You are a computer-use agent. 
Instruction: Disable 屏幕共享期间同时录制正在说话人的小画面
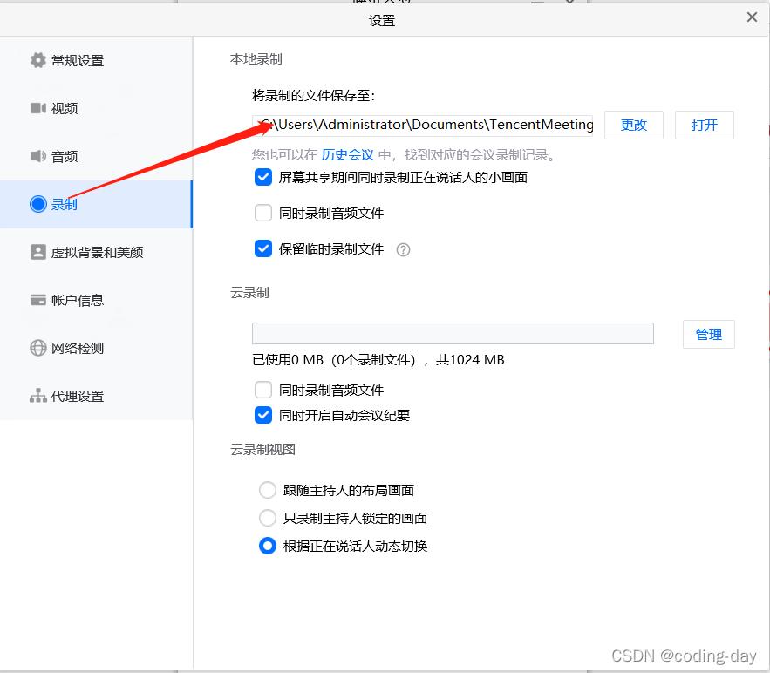(x=263, y=177)
